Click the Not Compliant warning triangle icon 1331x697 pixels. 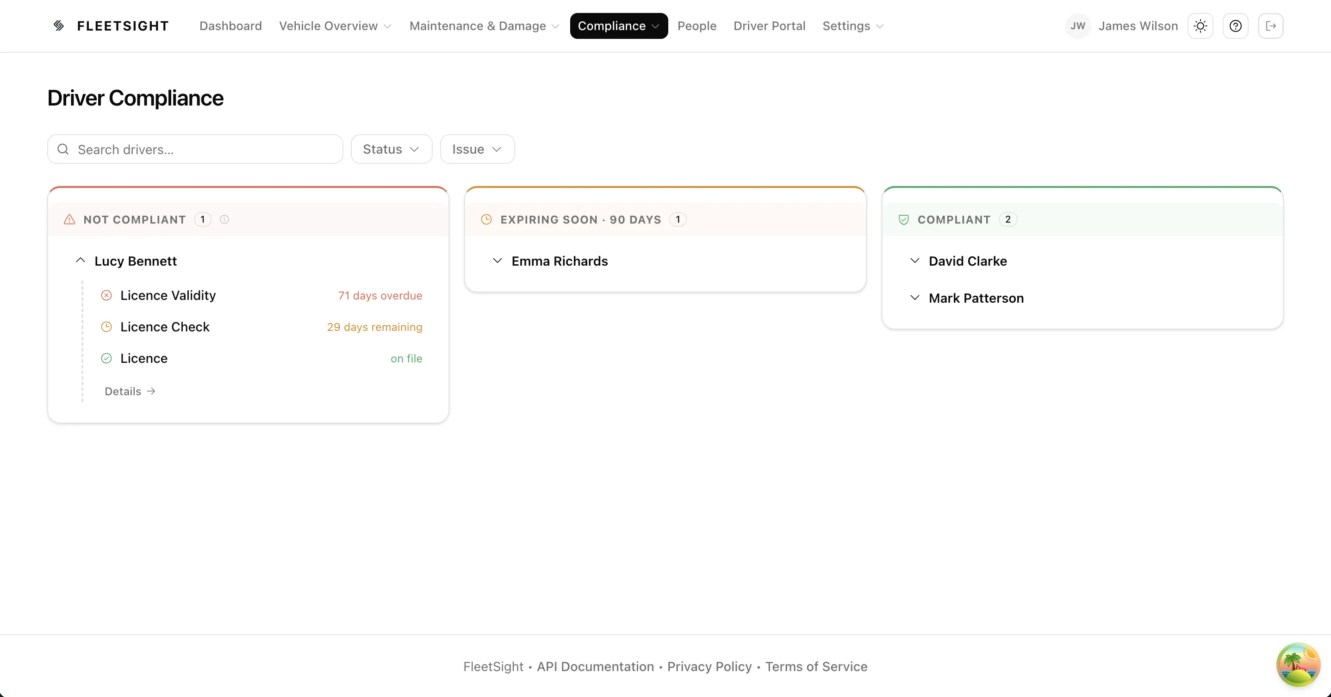coord(69,219)
